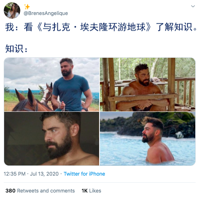199x197 pixels.
Task: Open the wooden porch photo
Action: point(148,84)
